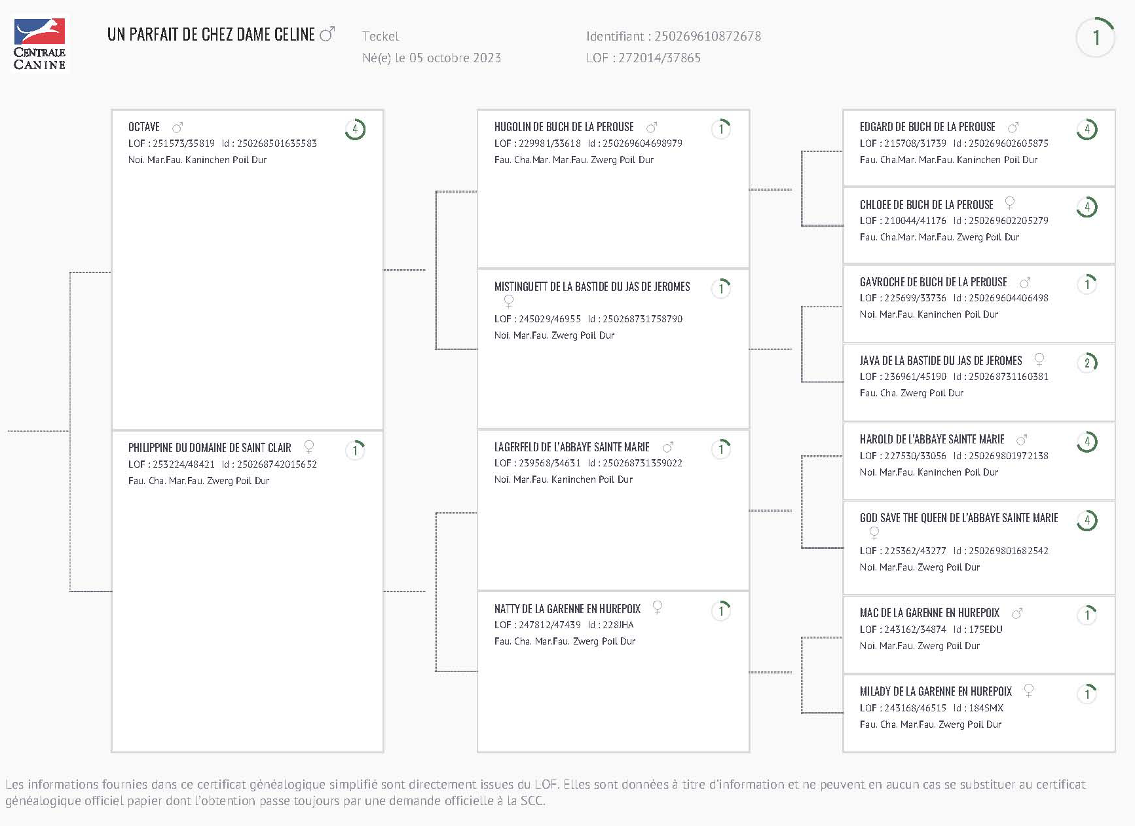The width and height of the screenshot is (1135, 826).
Task: Click the rating badge on OCTAVE card
Action: (x=355, y=129)
